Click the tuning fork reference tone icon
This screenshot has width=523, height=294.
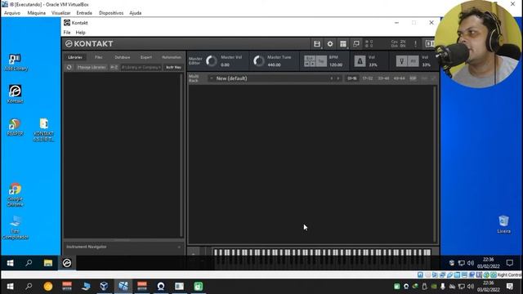(x=401, y=61)
